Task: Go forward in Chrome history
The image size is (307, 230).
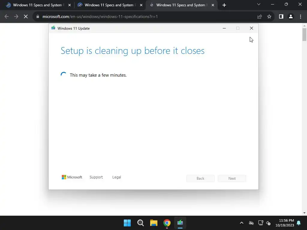Action: (16, 17)
